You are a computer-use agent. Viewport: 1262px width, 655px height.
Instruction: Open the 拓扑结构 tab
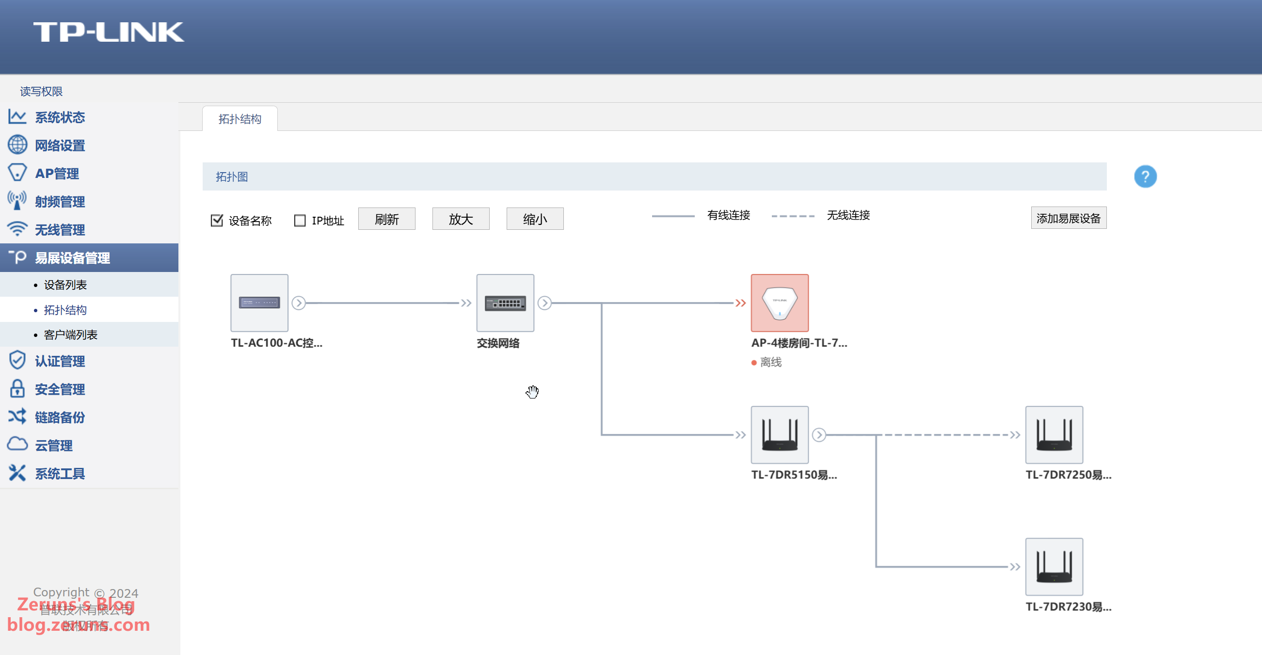pos(240,119)
